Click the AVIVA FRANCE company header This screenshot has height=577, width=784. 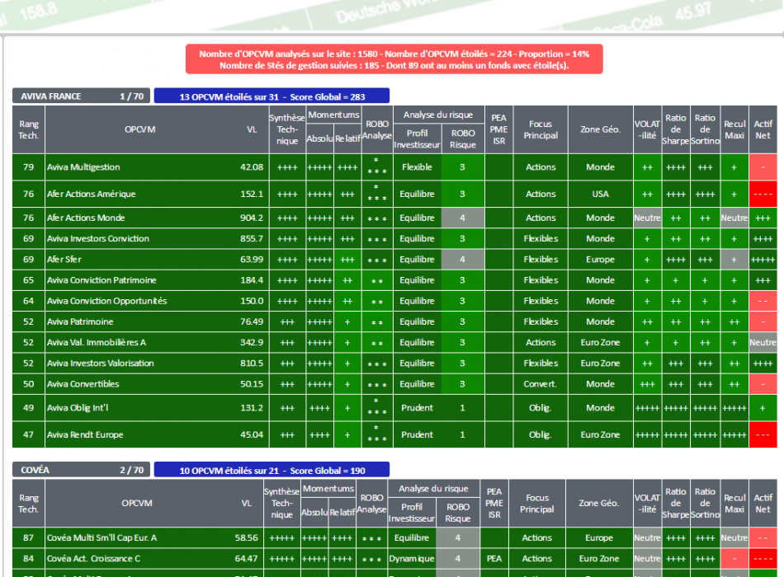coord(81,96)
